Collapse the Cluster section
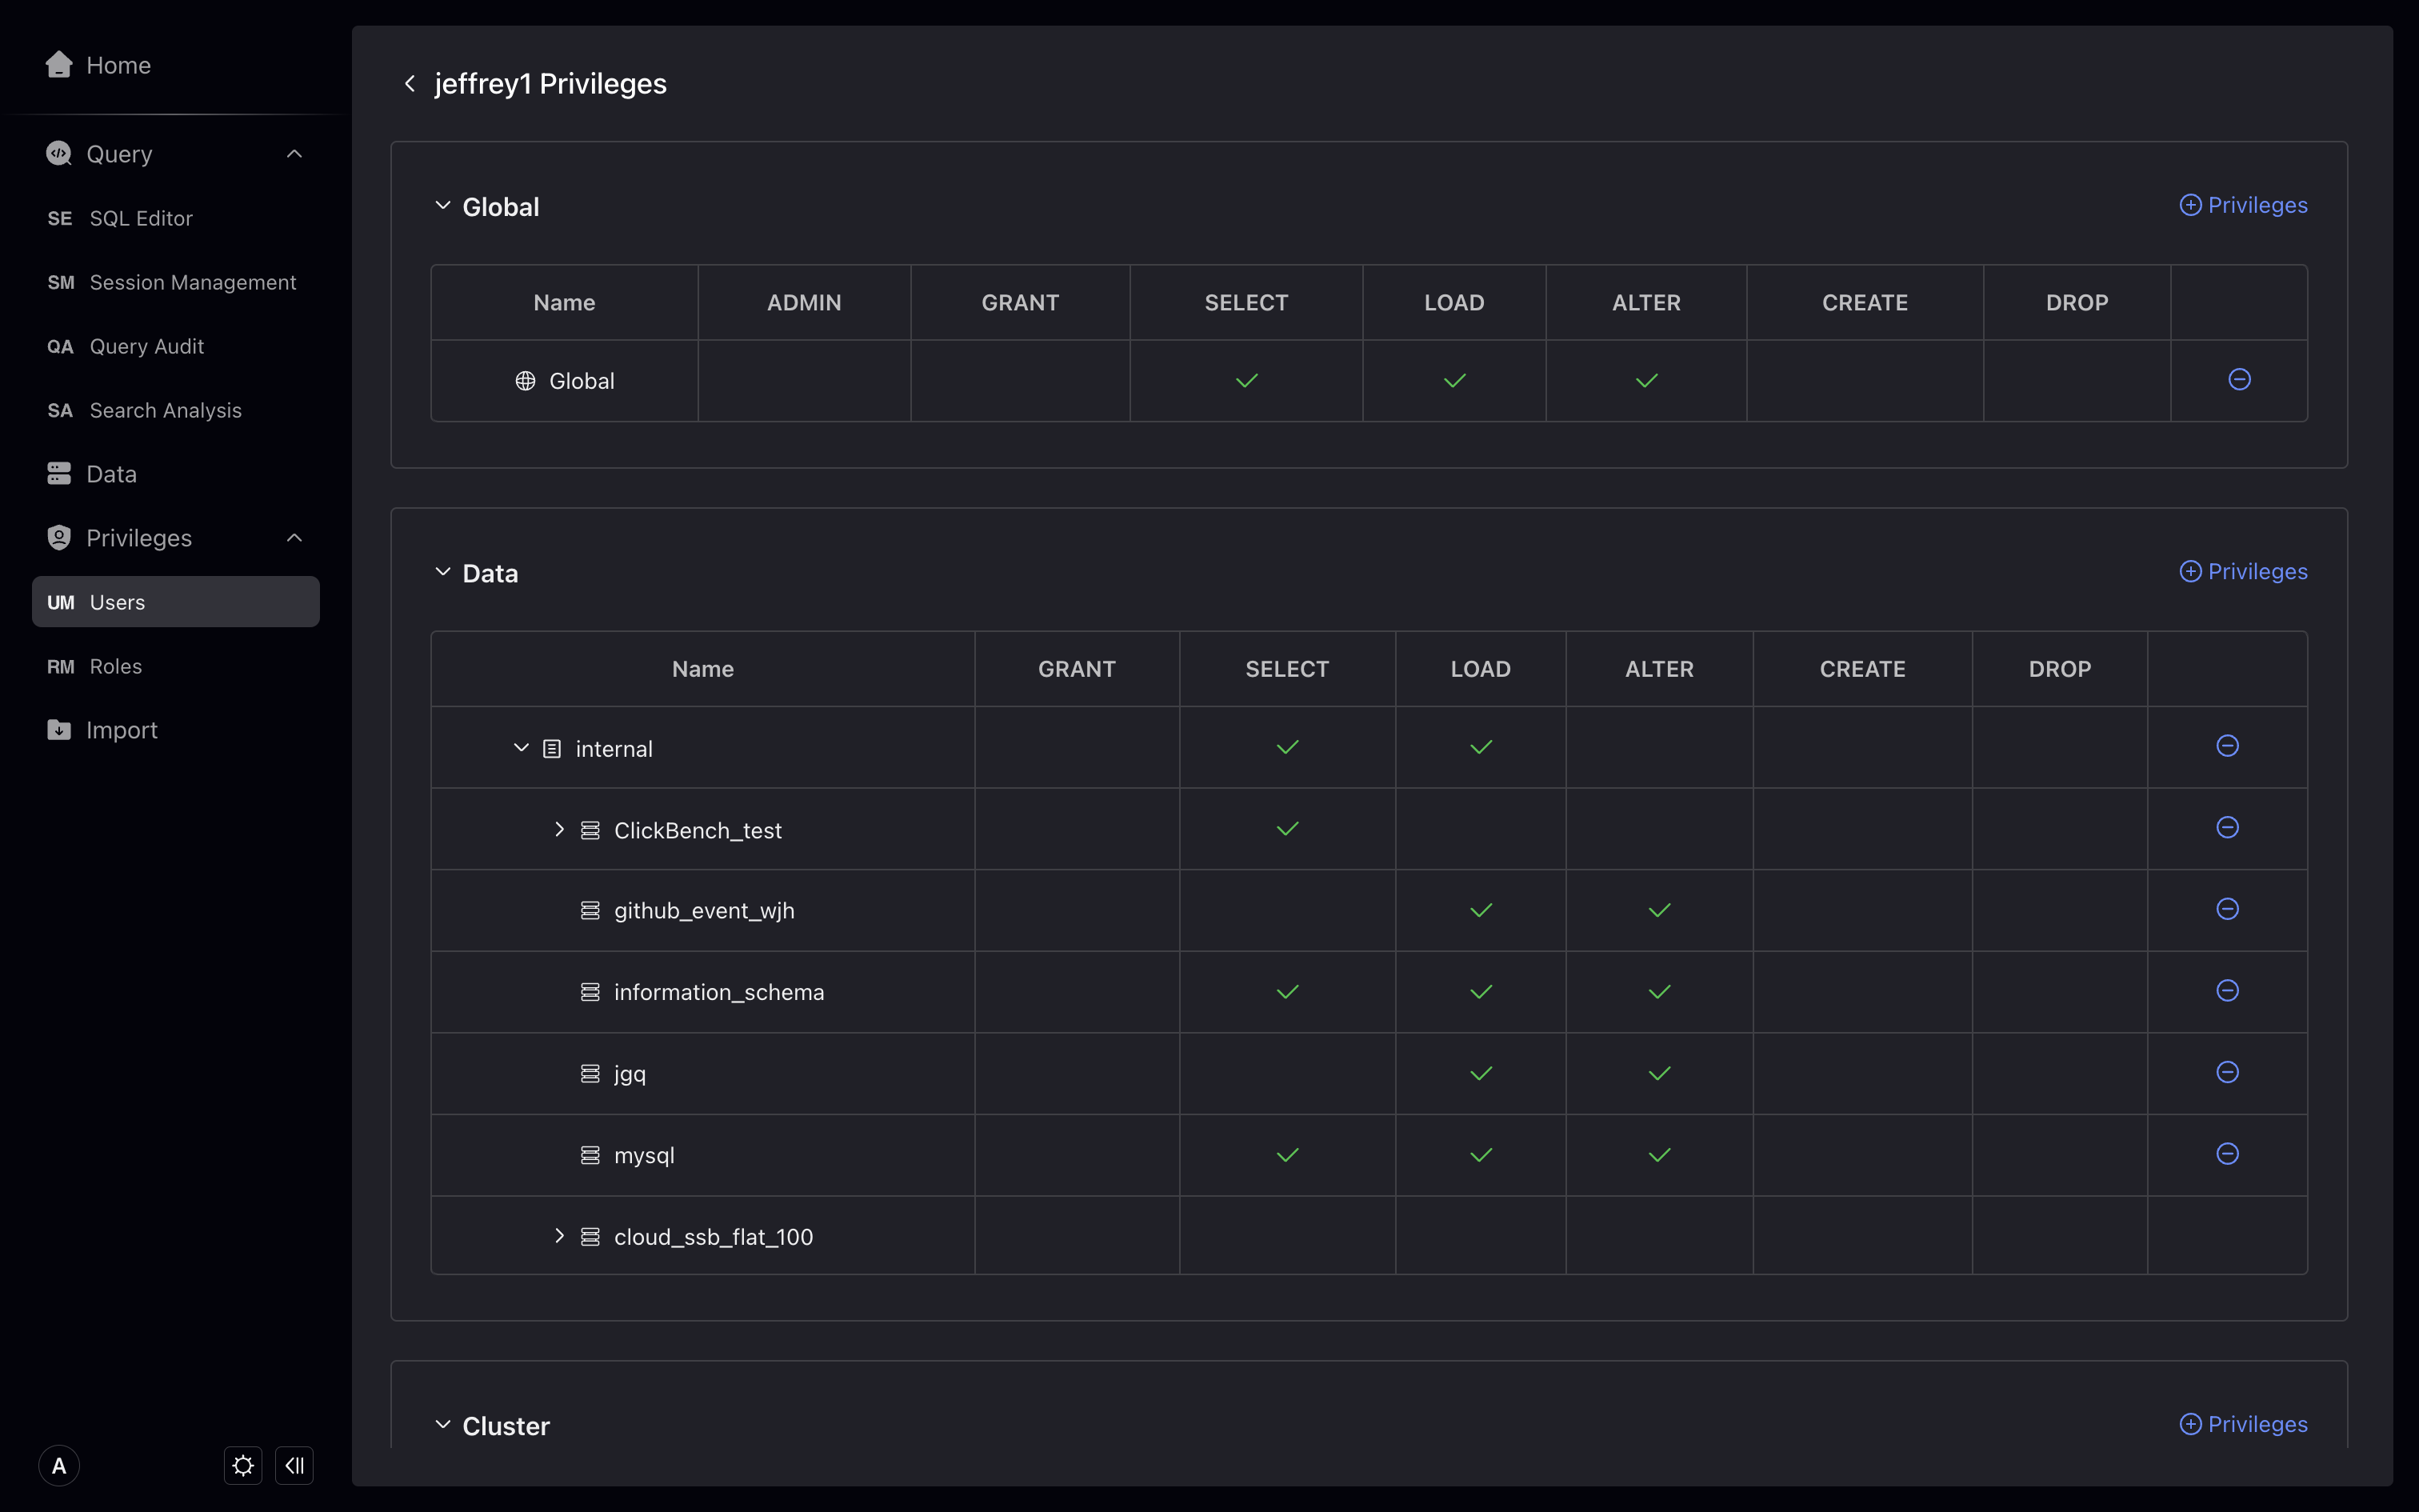This screenshot has height=1512, width=2419. coord(443,1425)
